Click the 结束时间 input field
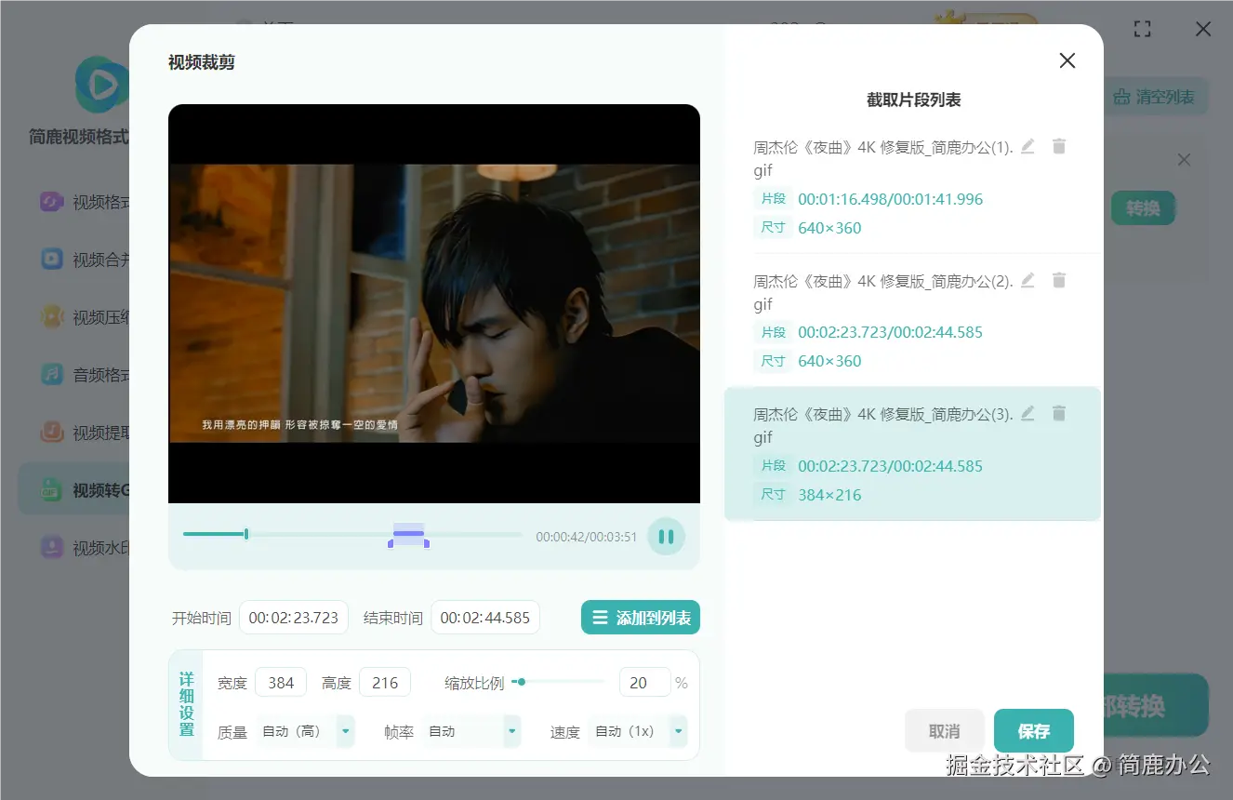 pos(485,618)
